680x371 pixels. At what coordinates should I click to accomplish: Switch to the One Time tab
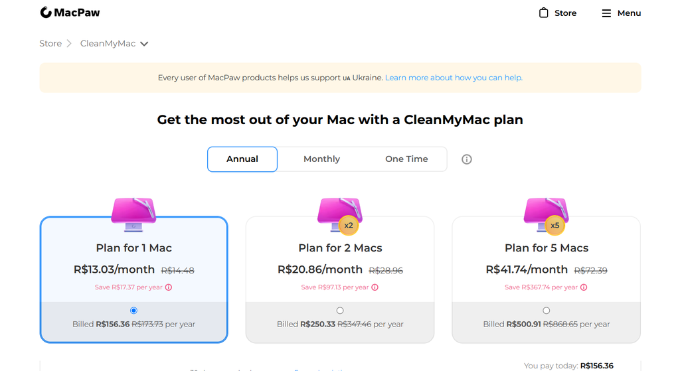click(x=406, y=159)
